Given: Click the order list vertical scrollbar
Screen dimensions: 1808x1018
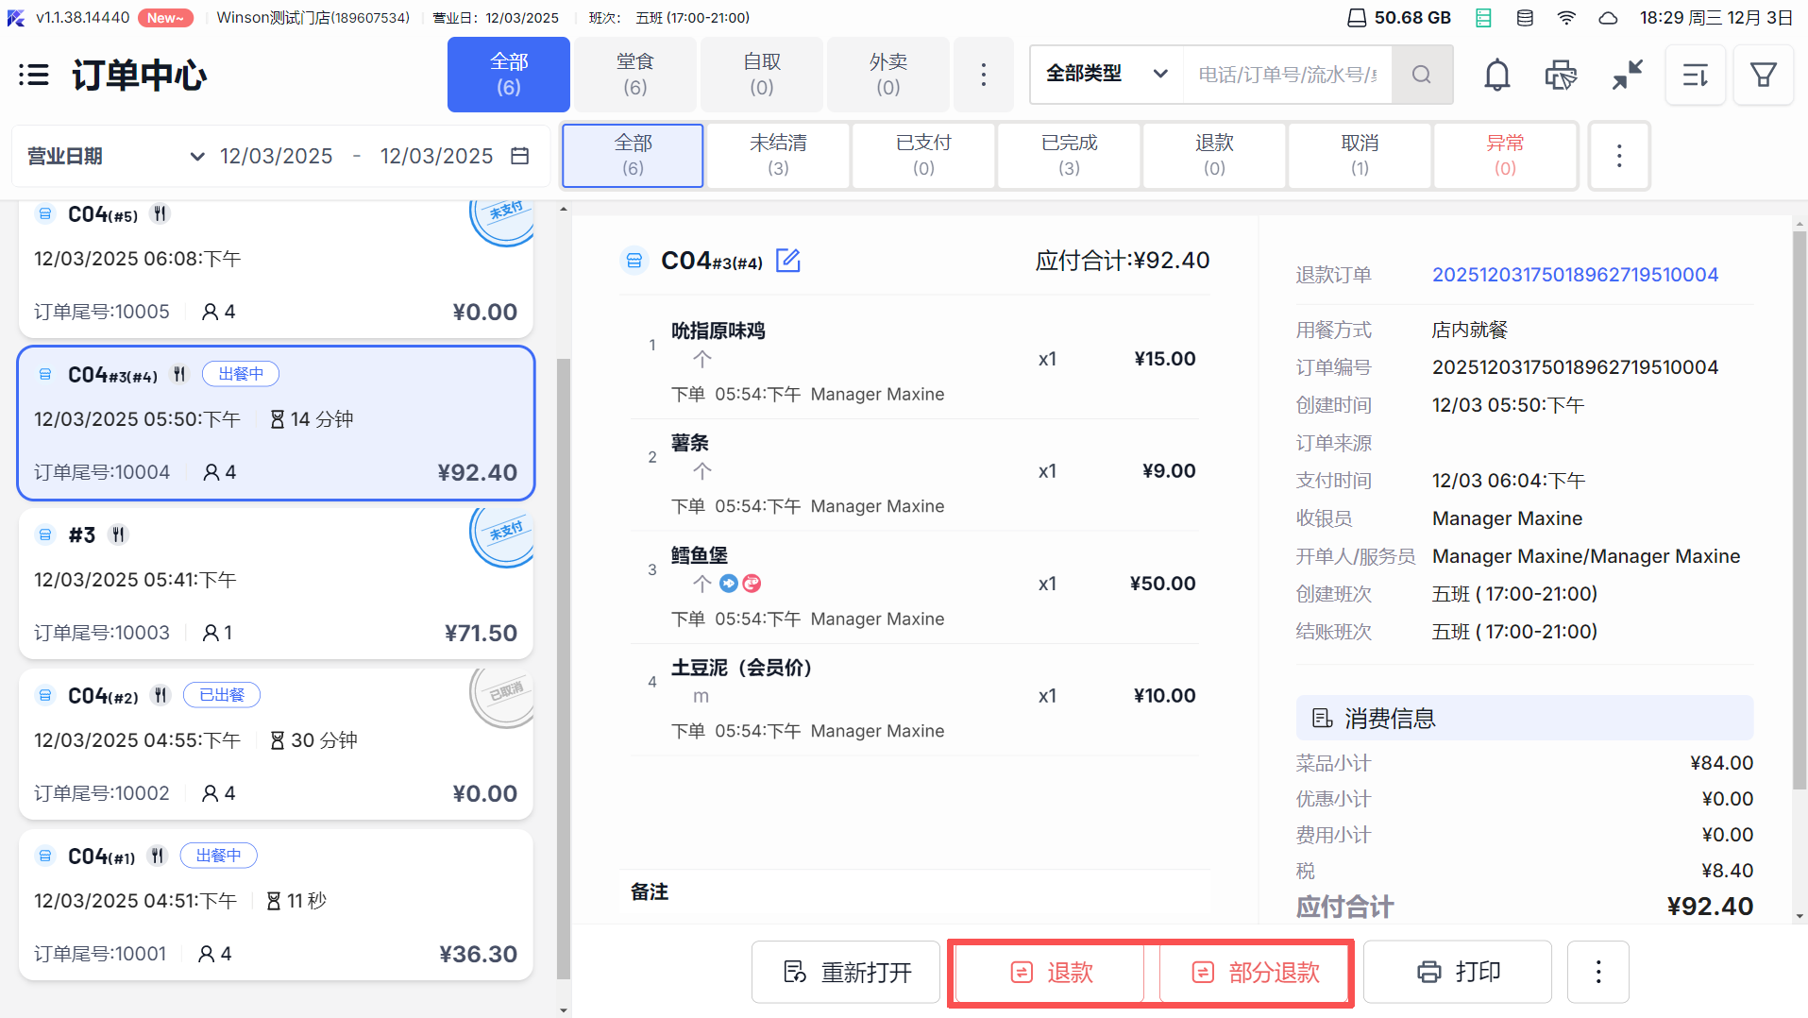Looking at the screenshot, I should [564, 661].
